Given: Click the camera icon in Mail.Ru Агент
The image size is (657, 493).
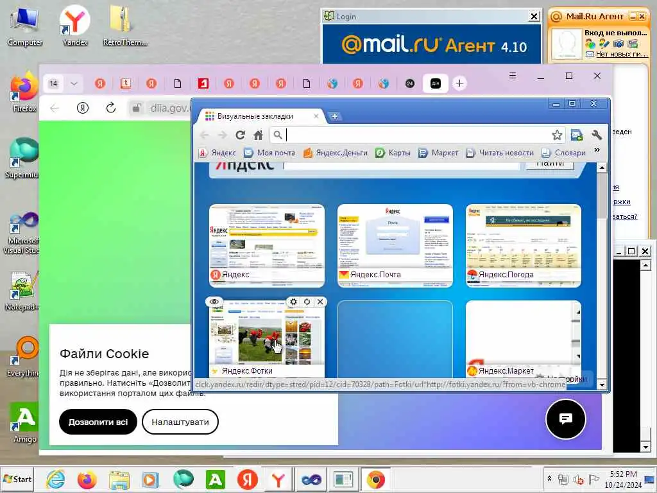Looking at the screenshot, I should point(619,44).
